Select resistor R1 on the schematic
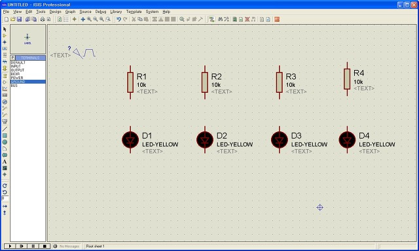 pos(130,82)
